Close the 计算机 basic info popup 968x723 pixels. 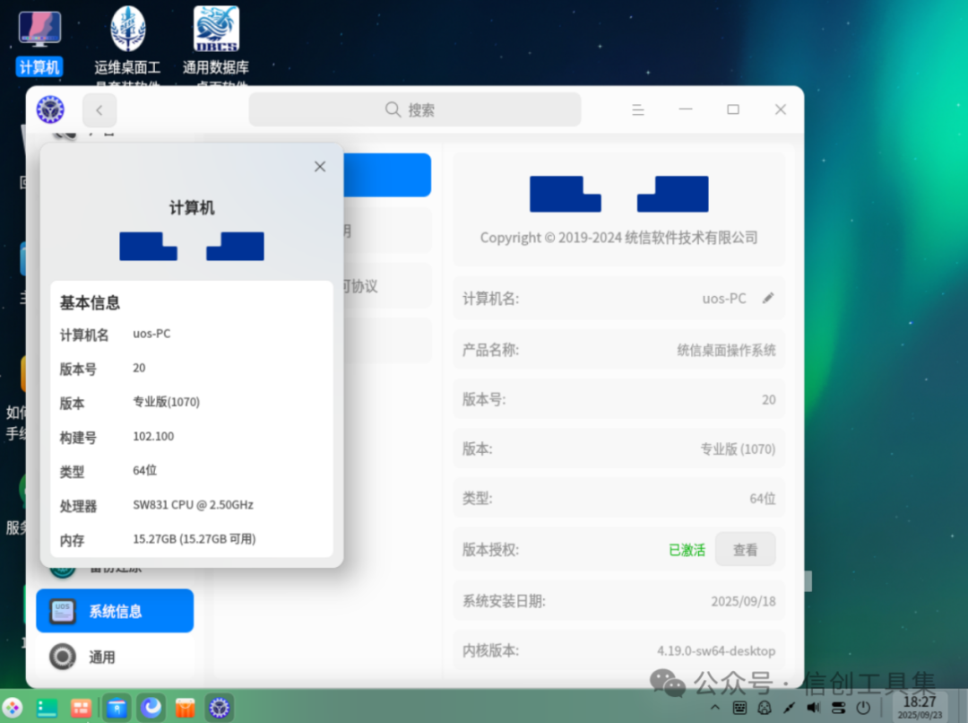(x=320, y=166)
